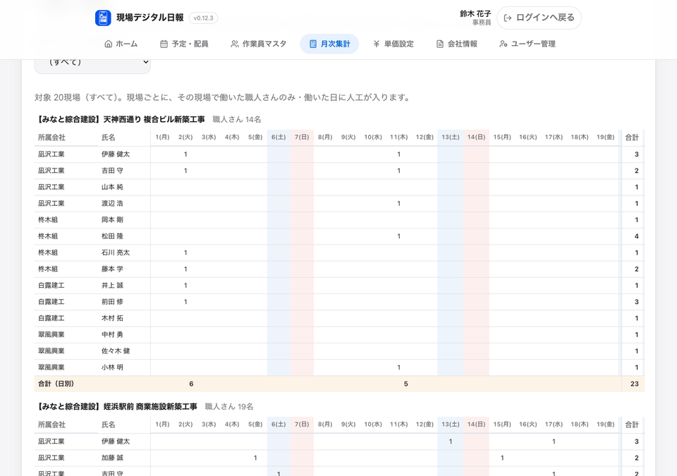Click 所属会社 header in first table

(51, 138)
